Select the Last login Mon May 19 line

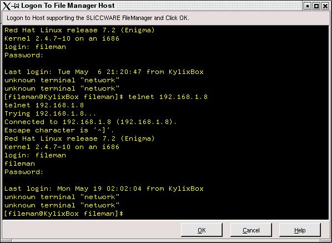[x=104, y=189]
